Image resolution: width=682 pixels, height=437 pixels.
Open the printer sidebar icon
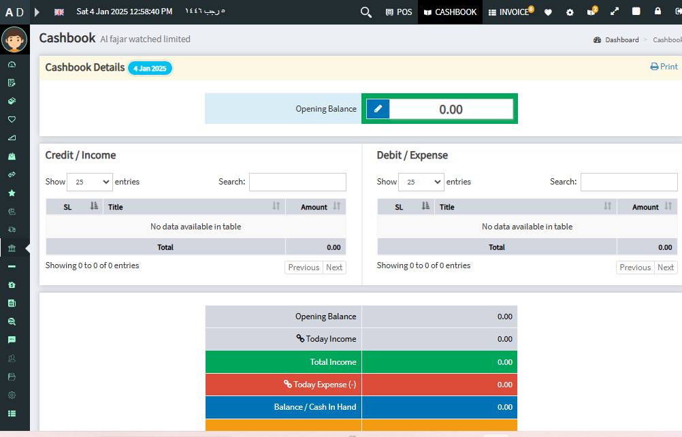(12, 376)
